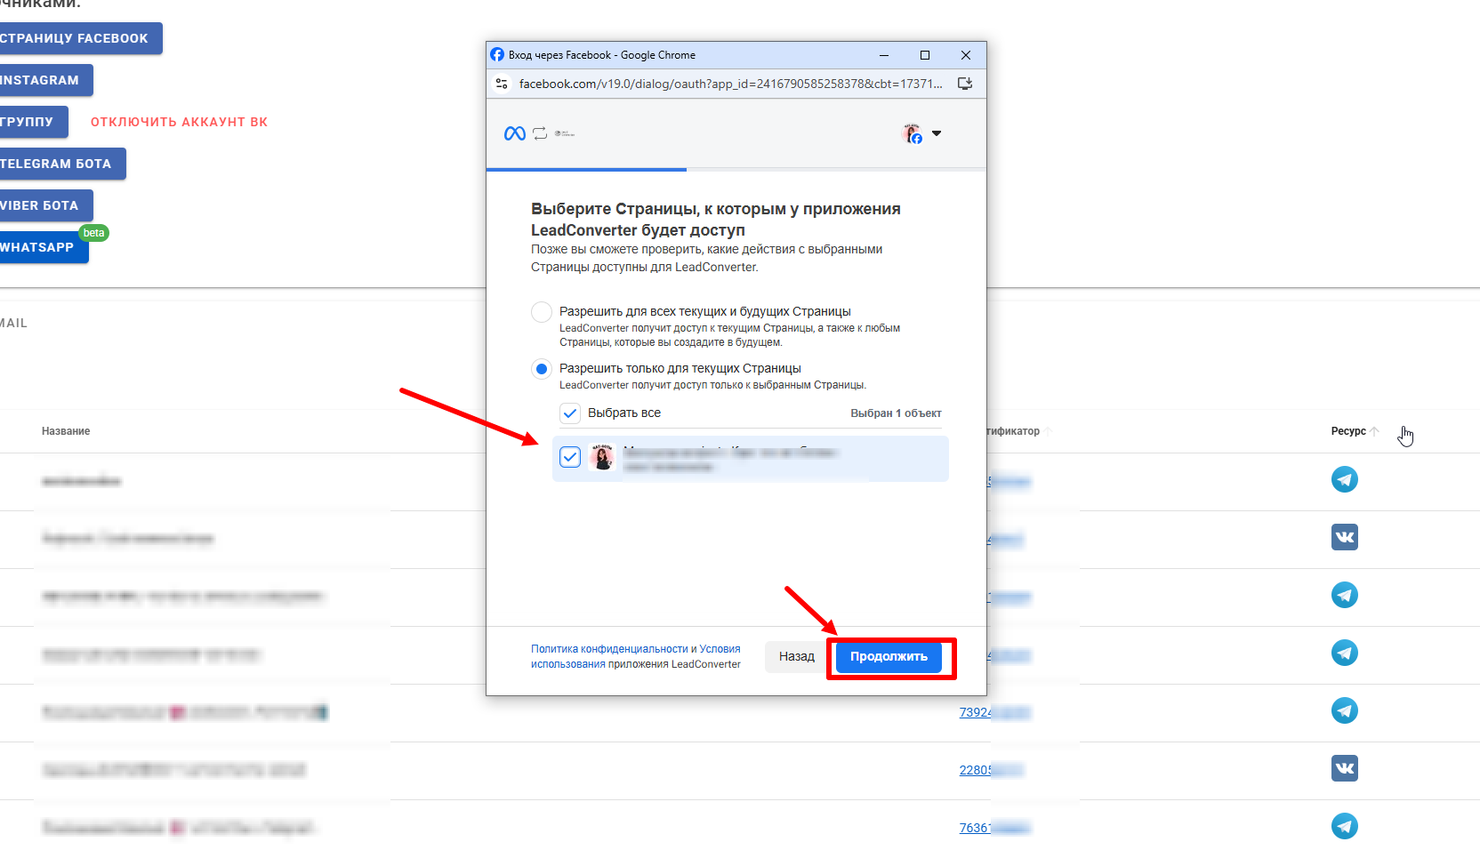Click the cast/install icon in the address bar
Viewport: 1480px width, 850px height.
pos(965,84)
